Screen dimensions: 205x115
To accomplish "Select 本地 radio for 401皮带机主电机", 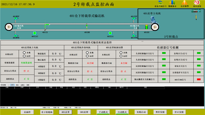I will [x=24, y=53].
